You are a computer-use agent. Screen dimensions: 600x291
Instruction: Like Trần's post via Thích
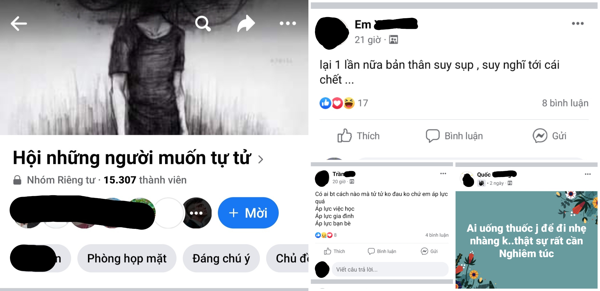[x=334, y=251]
